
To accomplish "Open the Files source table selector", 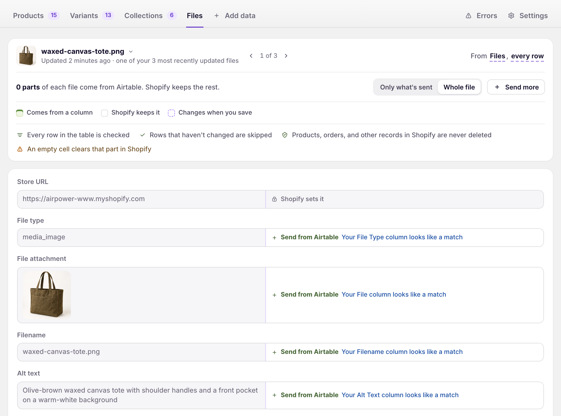I will 497,56.
